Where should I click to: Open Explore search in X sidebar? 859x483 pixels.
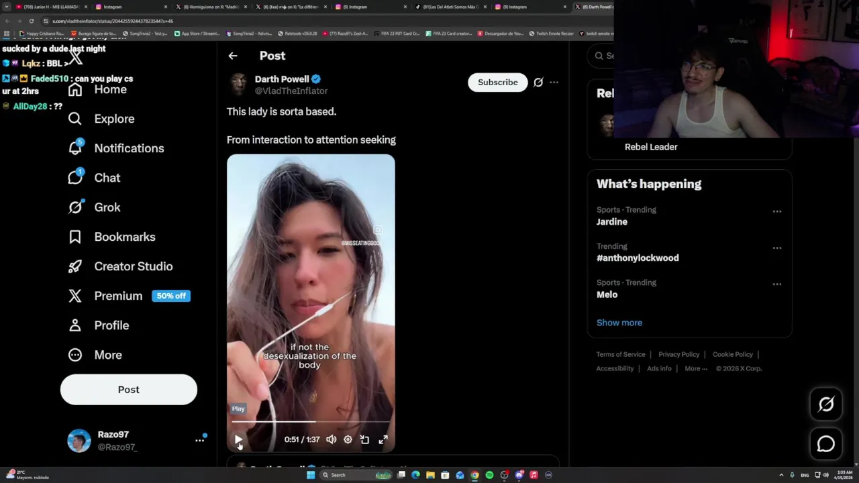[x=101, y=119]
